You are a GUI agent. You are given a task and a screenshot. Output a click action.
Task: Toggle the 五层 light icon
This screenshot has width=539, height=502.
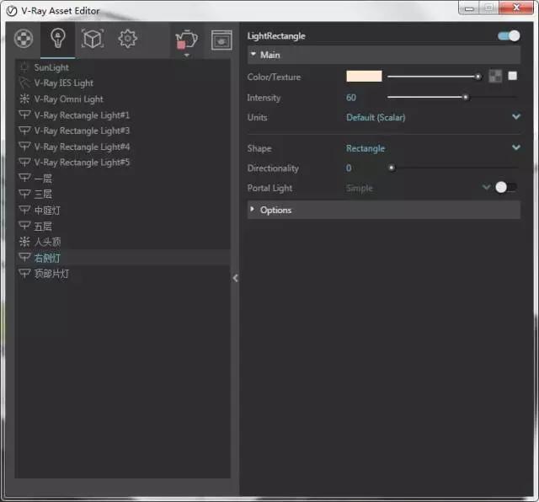pyautogui.click(x=24, y=226)
